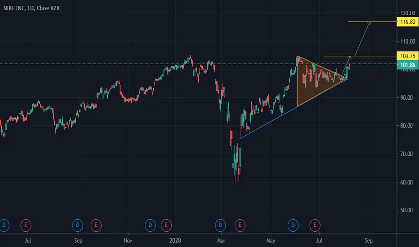Click the 80.00 price axis value

[x=406, y=125]
